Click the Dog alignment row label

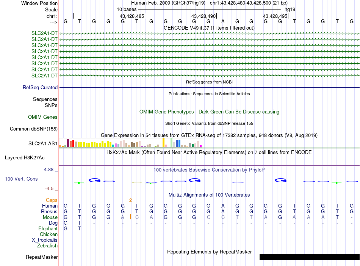pyautogui.click(x=53, y=223)
